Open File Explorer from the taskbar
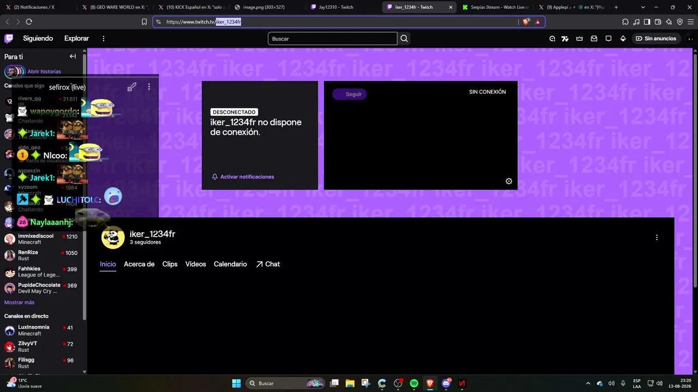Screen dimensions: 698x392 coord(350,383)
